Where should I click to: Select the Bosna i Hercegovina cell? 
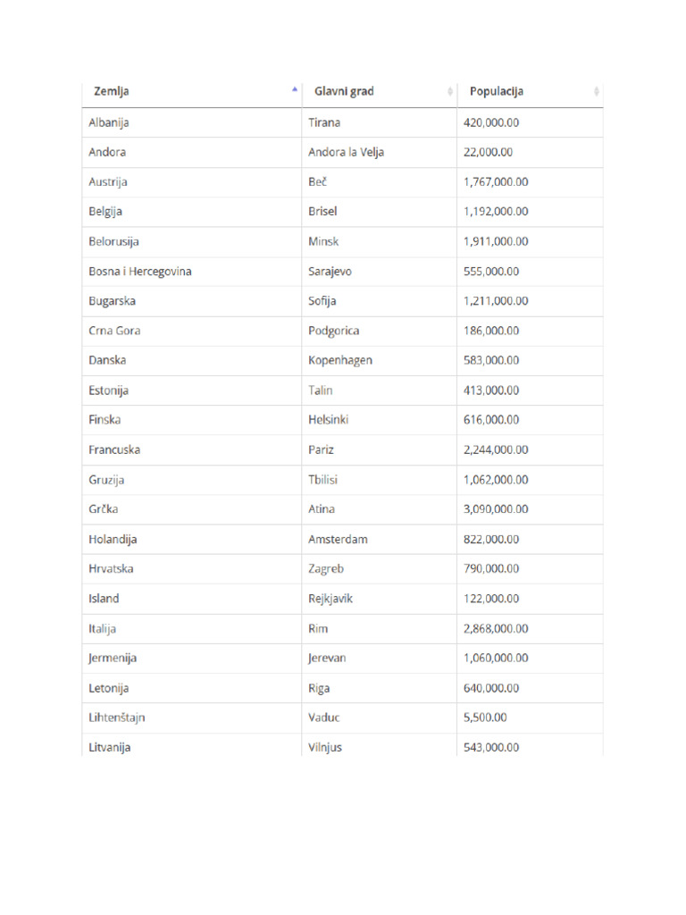139,271
